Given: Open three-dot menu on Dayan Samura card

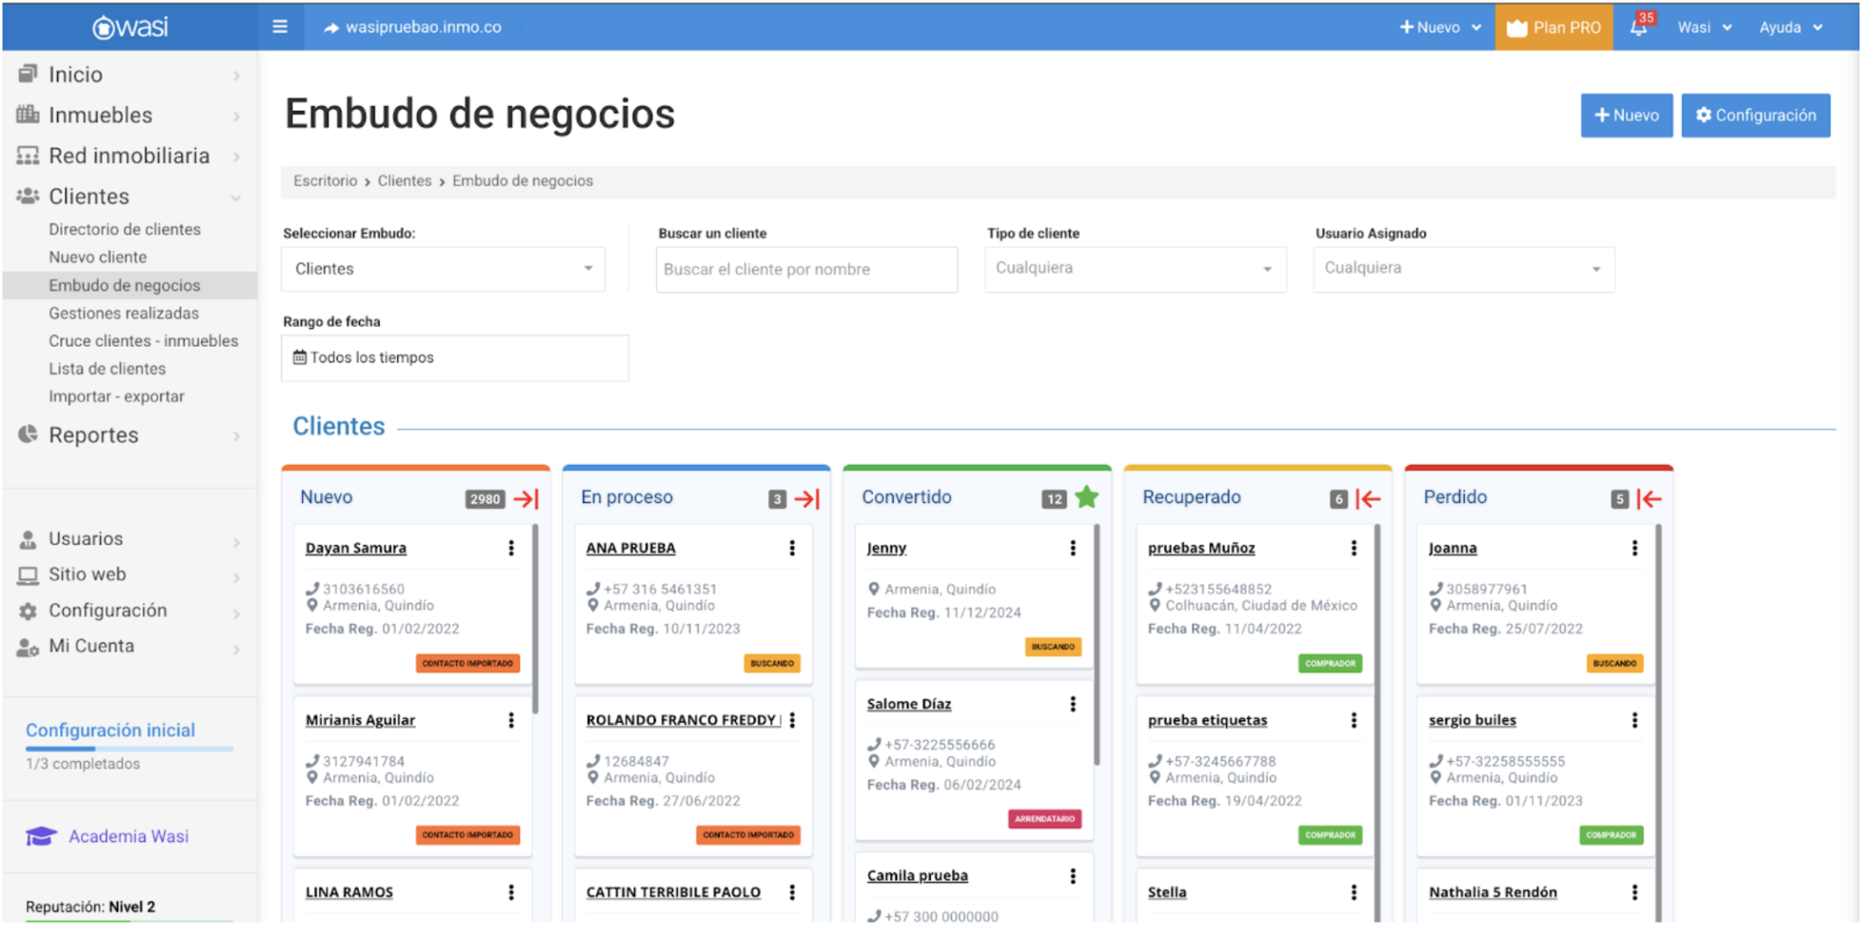Looking at the screenshot, I should pyautogui.click(x=512, y=548).
